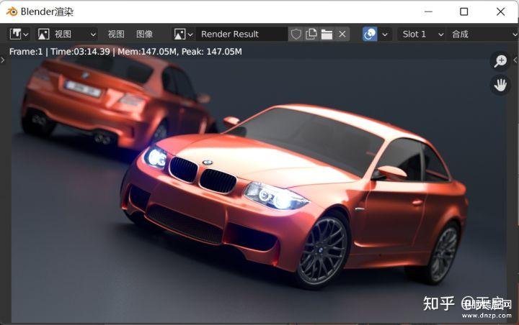The height and width of the screenshot is (325, 519).
Task: Expand the image browse dropdown arrow
Action: [x=190, y=35]
